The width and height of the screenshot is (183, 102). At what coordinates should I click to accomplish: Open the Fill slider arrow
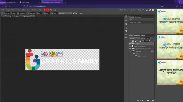(x=149, y=41)
